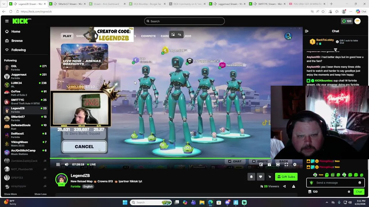Open VikingNilsen channel in sidebar
Screen dimensions: 369x207
point(25,144)
